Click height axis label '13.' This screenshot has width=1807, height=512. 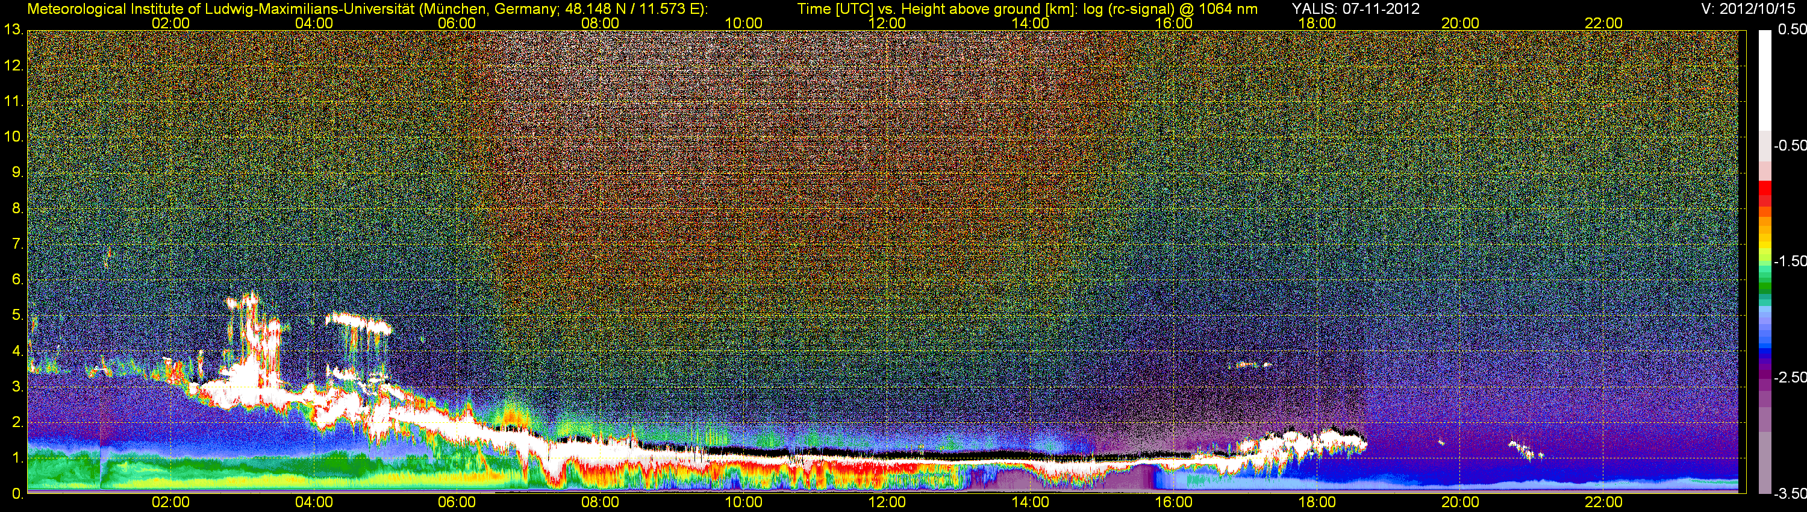[13, 30]
